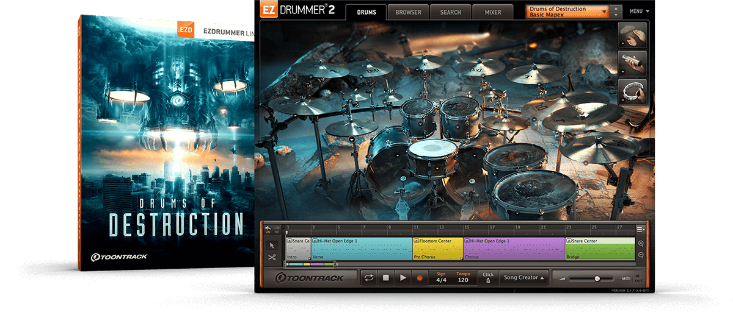Open the song track options menu
The width and height of the screenshot is (733, 315).
coord(640,229)
